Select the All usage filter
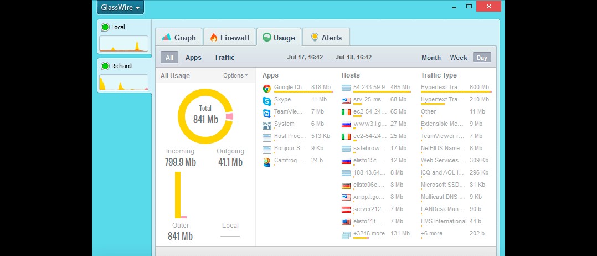Screen dimensions: 597x256 point(169,58)
